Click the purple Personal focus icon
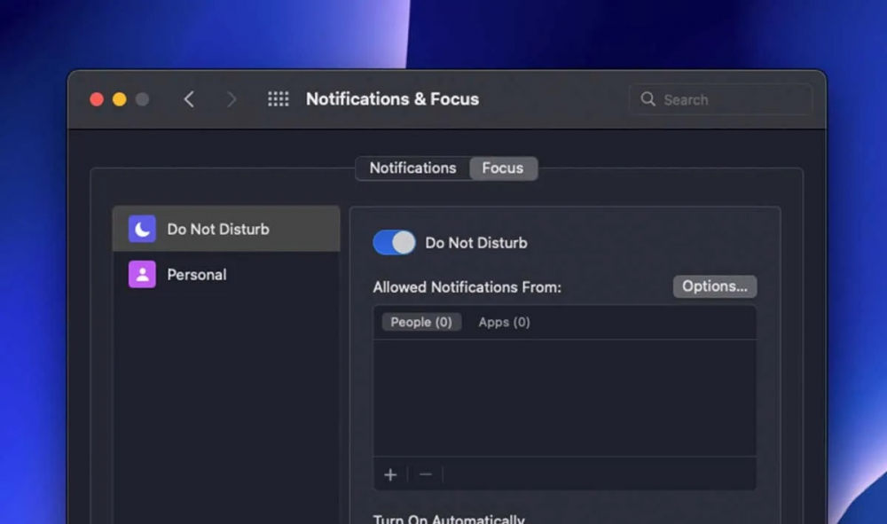Screen dimensions: 887x524 tap(142, 275)
